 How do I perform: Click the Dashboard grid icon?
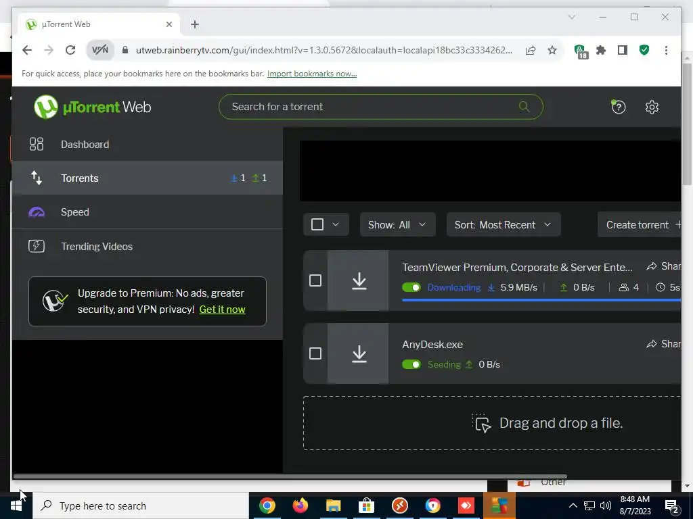click(x=37, y=145)
